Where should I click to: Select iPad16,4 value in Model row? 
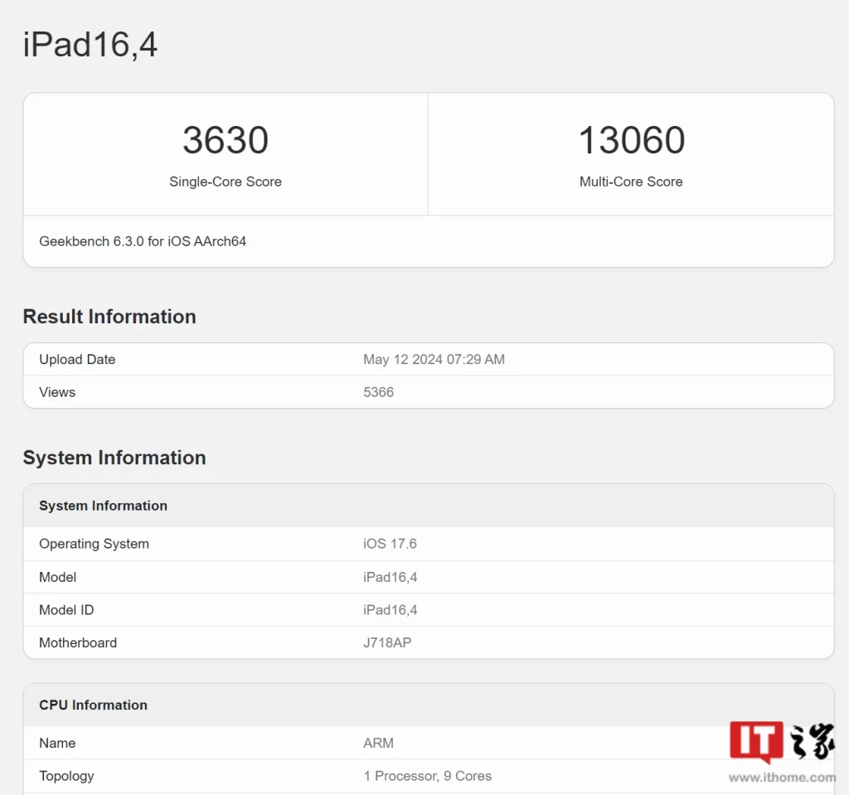tap(391, 577)
